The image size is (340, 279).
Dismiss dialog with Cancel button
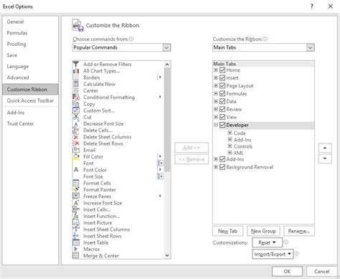click(x=322, y=271)
